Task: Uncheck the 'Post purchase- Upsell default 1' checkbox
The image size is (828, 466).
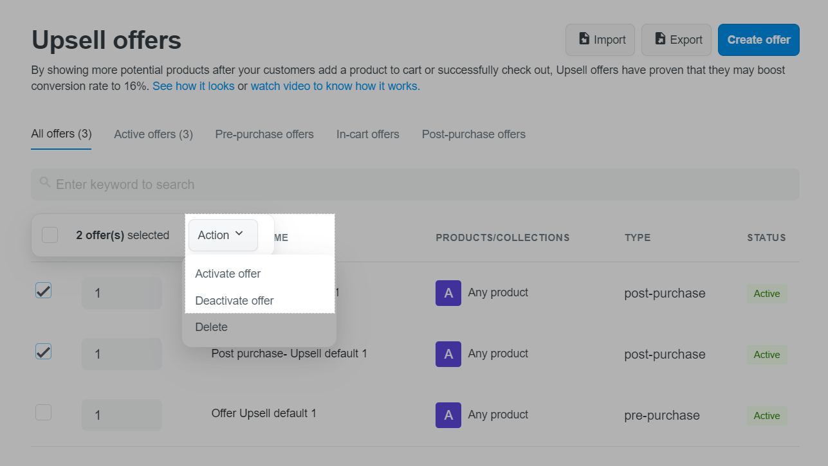Action: tap(43, 352)
